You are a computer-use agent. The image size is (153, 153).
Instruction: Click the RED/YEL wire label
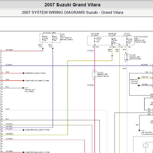145,77
